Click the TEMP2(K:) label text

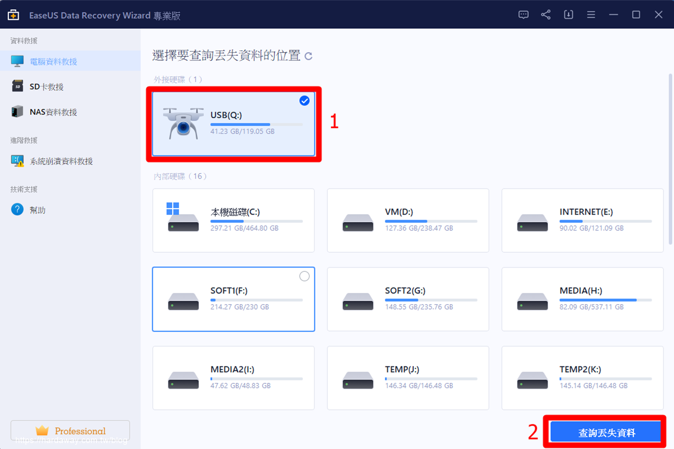[580, 369]
